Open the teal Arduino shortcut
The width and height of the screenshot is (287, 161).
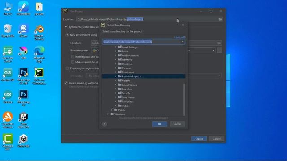(x=8, y=97)
